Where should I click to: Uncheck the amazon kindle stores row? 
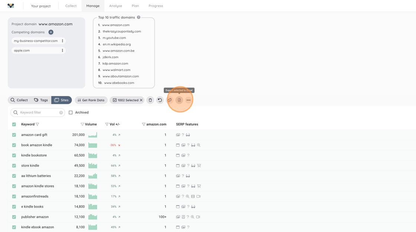coord(14,186)
